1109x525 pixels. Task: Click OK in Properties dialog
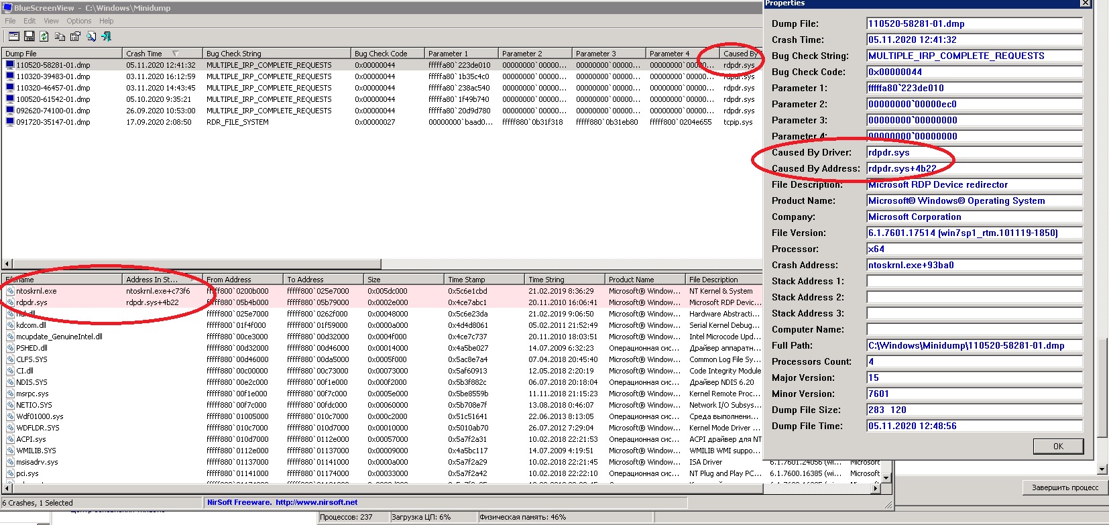1058,446
